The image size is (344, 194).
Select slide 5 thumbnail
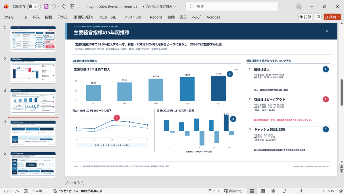click(33, 165)
